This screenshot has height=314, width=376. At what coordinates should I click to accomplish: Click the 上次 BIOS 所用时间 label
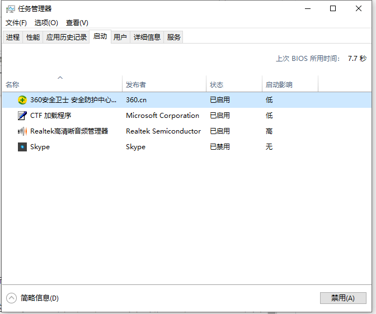click(x=308, y=59)
